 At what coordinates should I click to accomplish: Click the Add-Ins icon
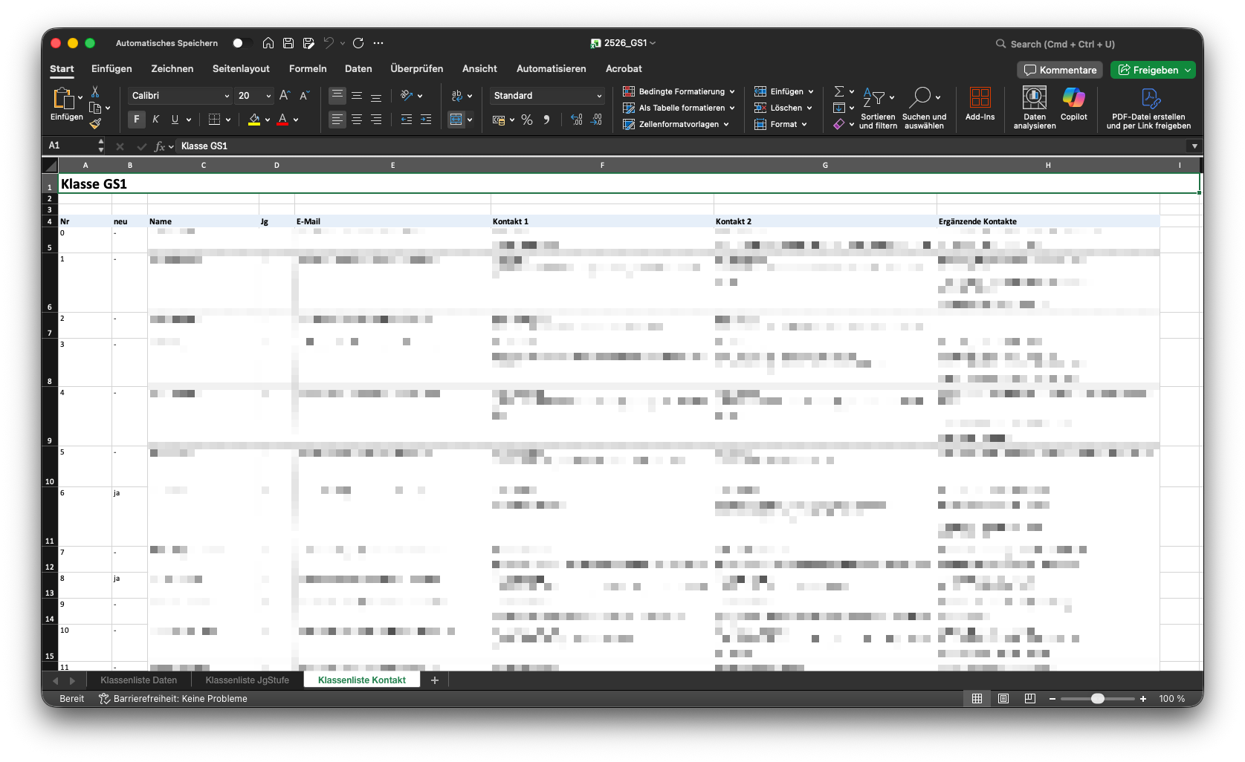click(980, 99)
